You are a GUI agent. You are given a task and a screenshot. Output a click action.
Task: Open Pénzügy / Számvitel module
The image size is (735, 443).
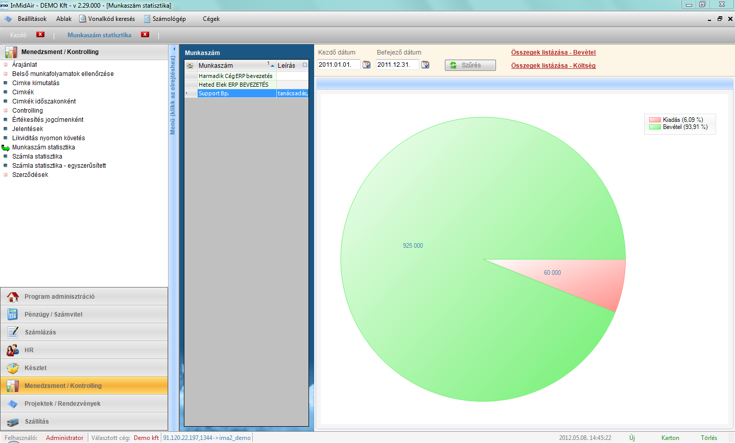point(84,315)
